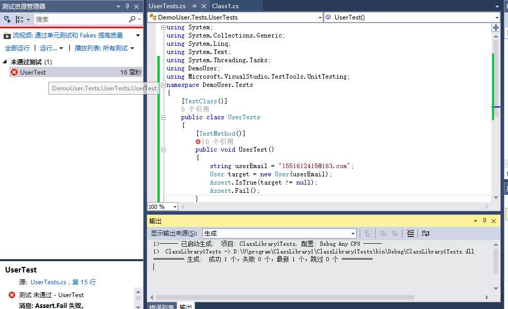This screenshot has width=508, height=309.
Task: Click the '[TestMethod()]' attribute in the code
Action: [x=221, y=133]
